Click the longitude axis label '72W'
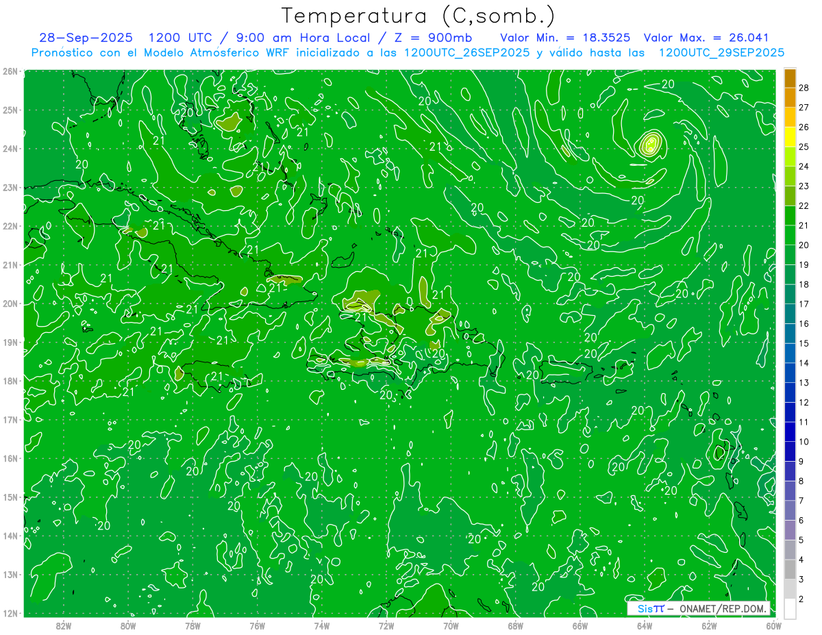The width and height of the screenshot is (822, 635). (386, 625)
